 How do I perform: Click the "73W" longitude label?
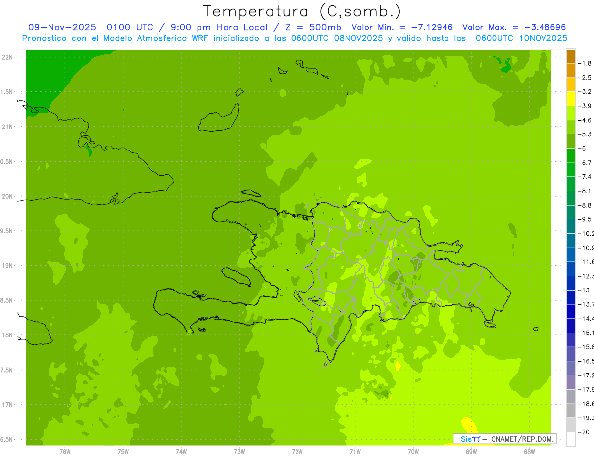pyautogui.click(x=239, y=451)
